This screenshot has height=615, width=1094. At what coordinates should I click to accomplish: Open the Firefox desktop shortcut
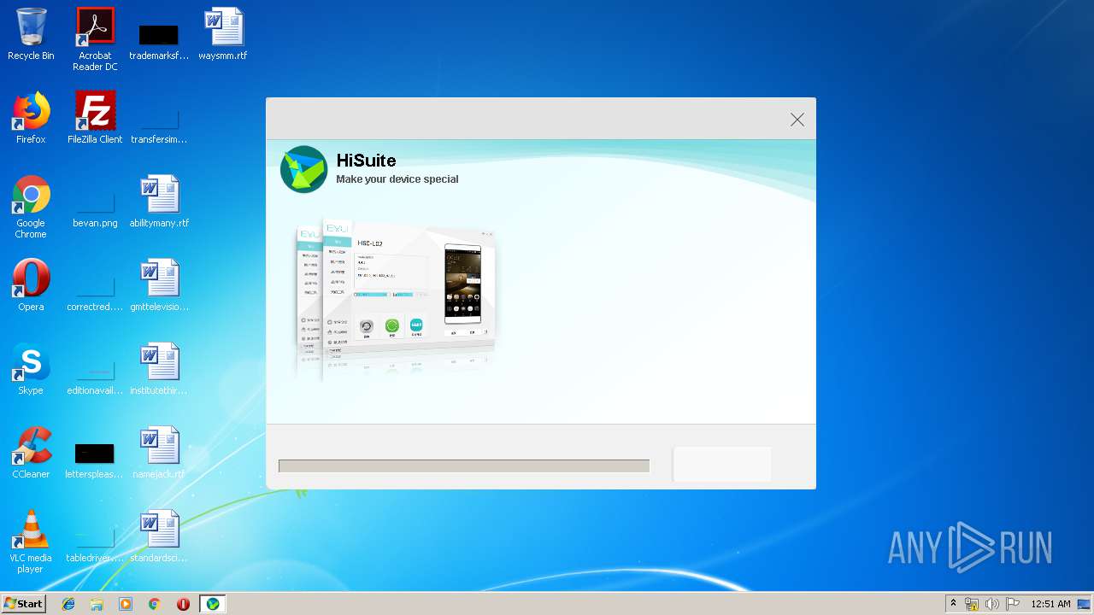[x=31, y=118]
